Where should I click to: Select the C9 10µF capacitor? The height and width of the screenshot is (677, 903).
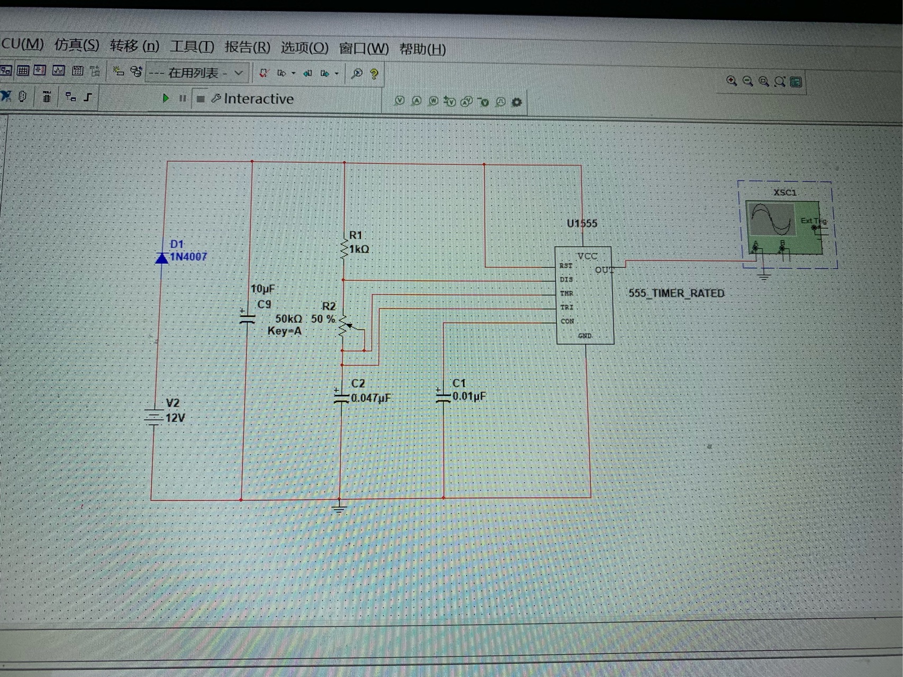click(247, 318)
